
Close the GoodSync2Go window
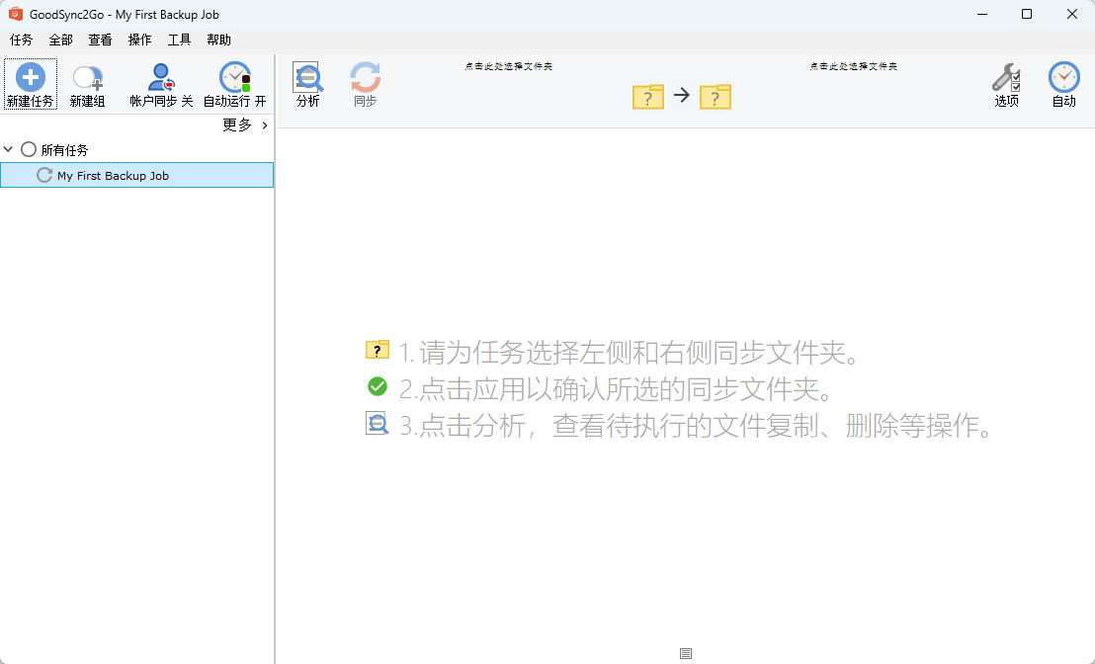click(1072, 14)
